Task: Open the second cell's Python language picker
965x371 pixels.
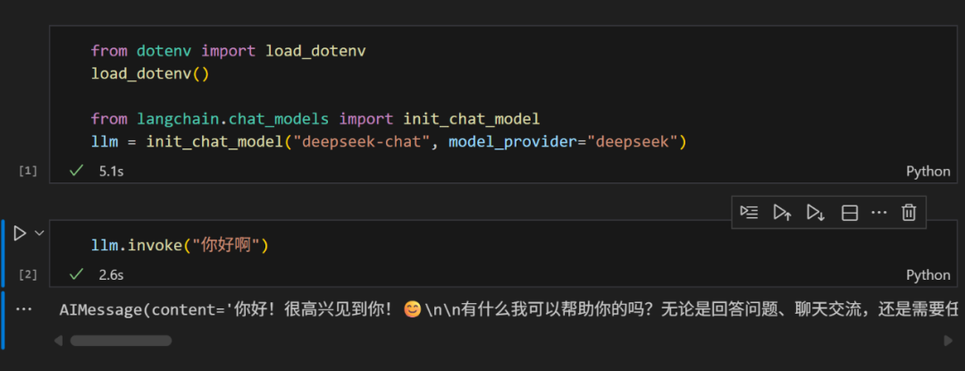Action: 928,274
